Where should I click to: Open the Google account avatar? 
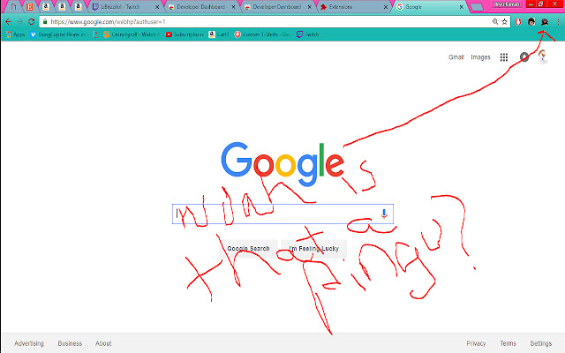coord(543,56)
